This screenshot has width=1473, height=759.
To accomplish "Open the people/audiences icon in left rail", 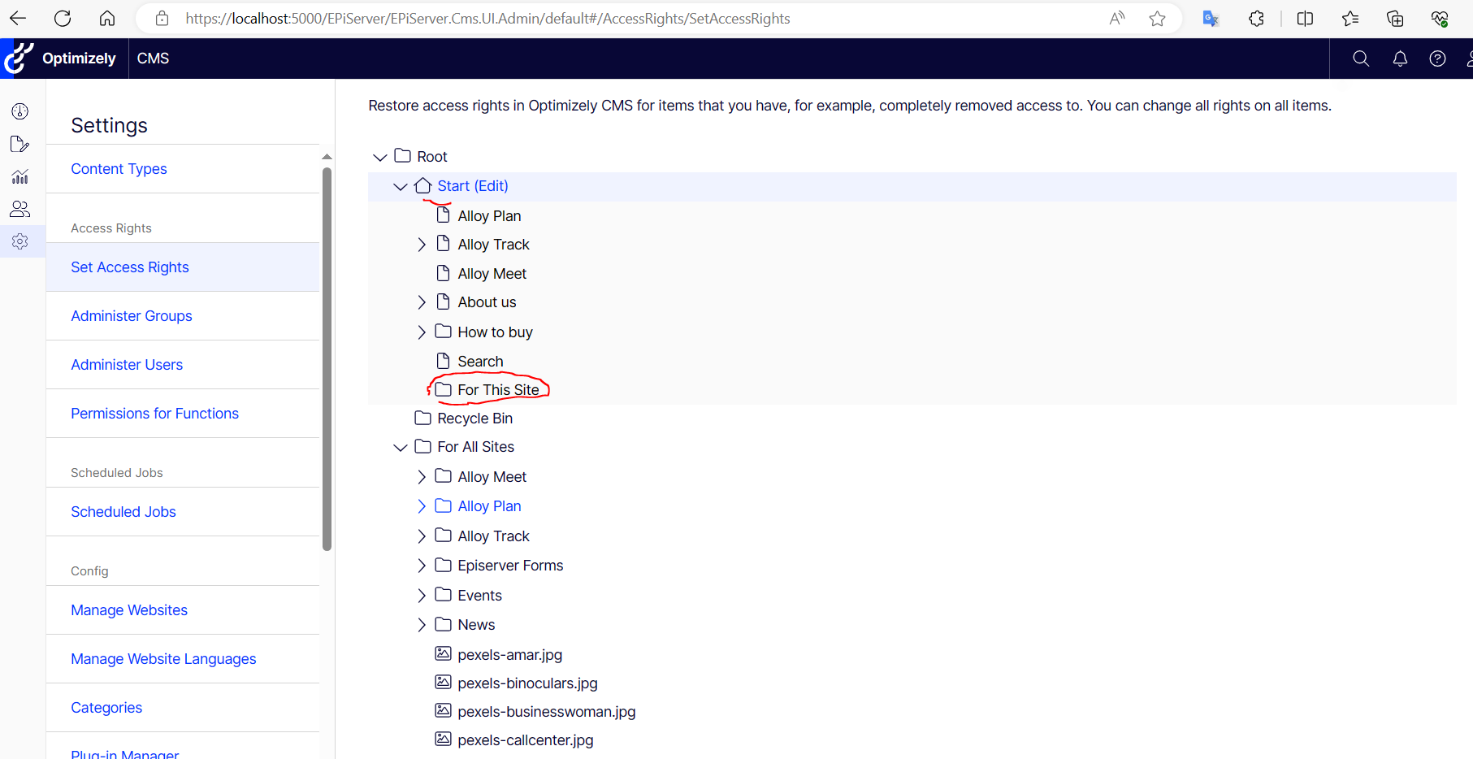I will 20,209.
